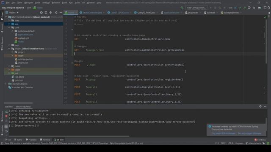Switch to application.conf editor tab
271x152 pixels.
coord(171,13)
